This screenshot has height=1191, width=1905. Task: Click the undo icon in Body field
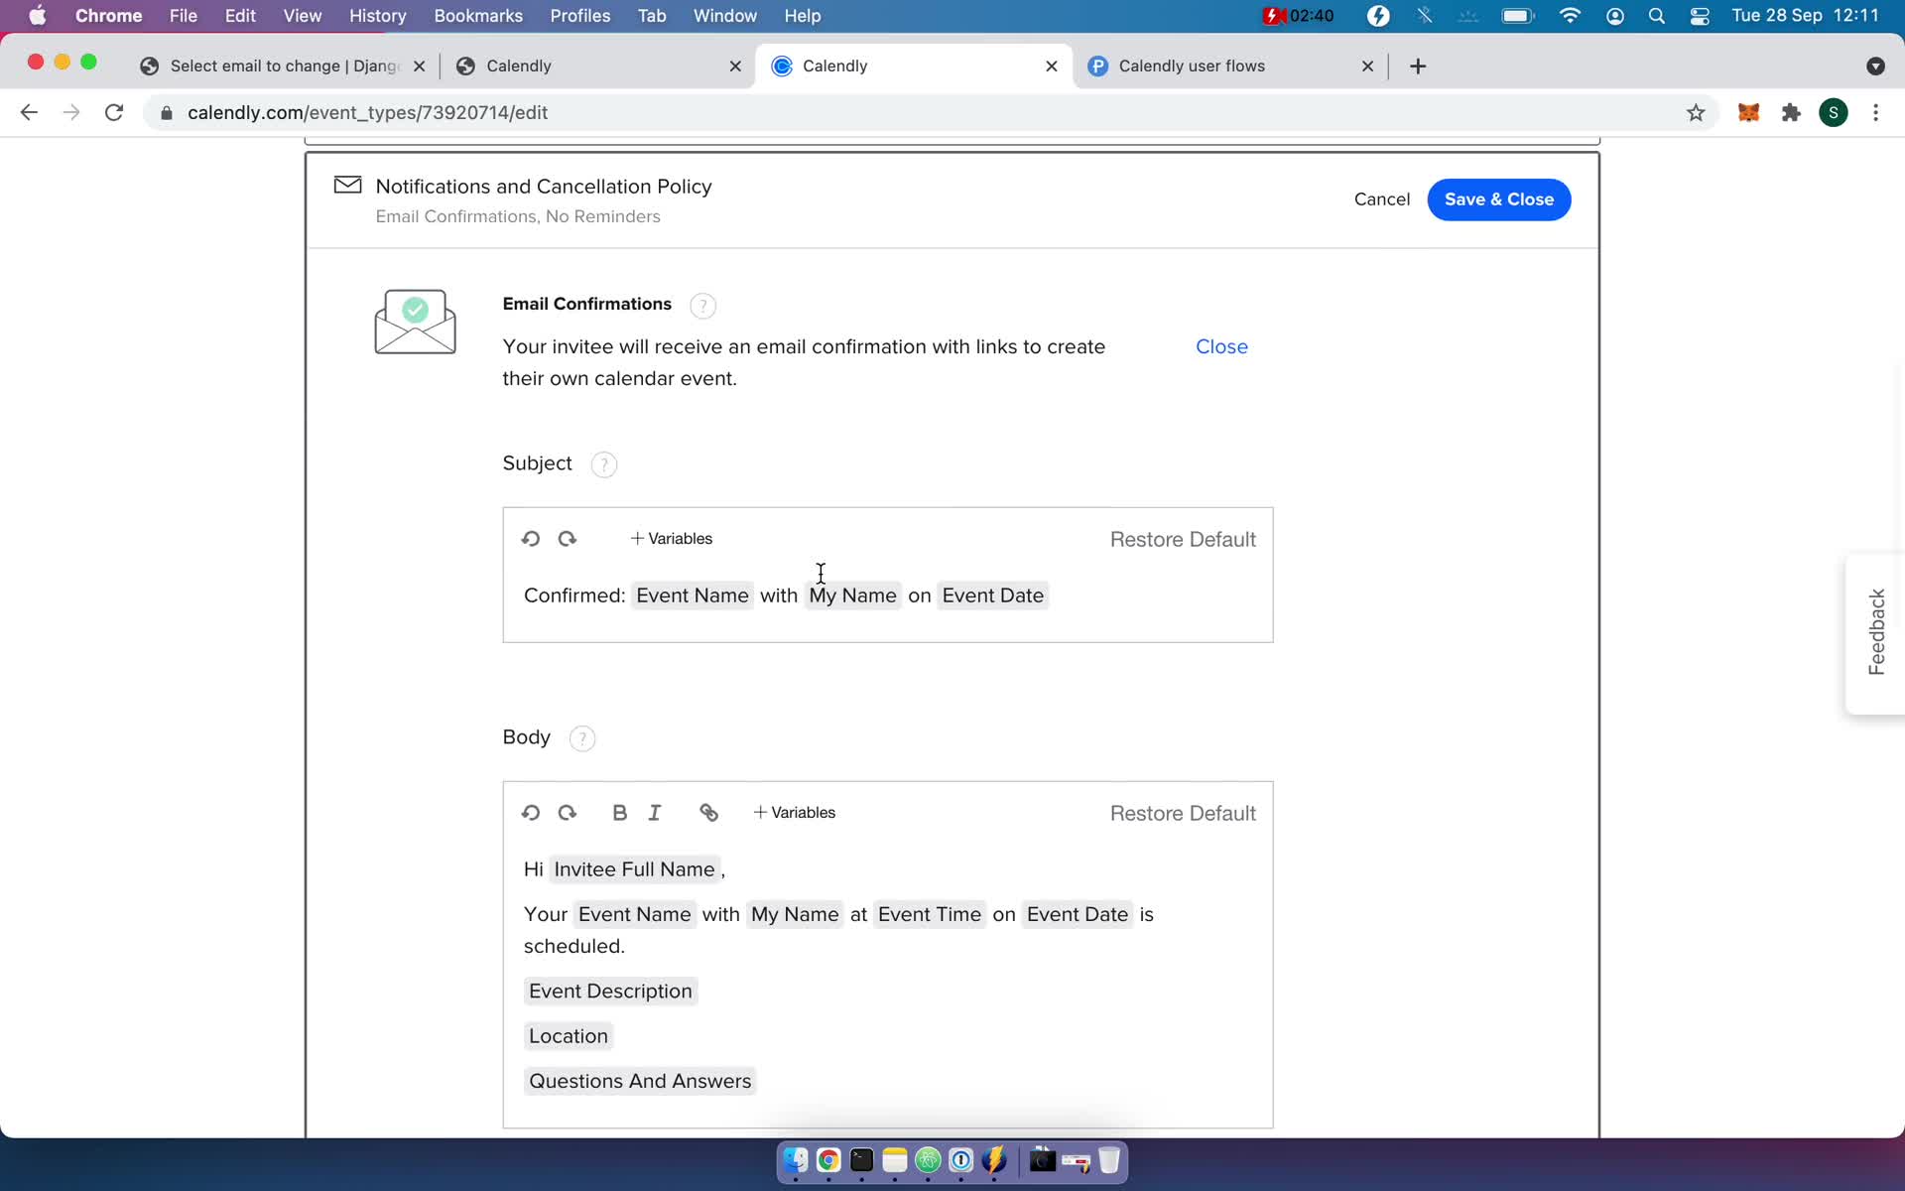pos(531,812)
